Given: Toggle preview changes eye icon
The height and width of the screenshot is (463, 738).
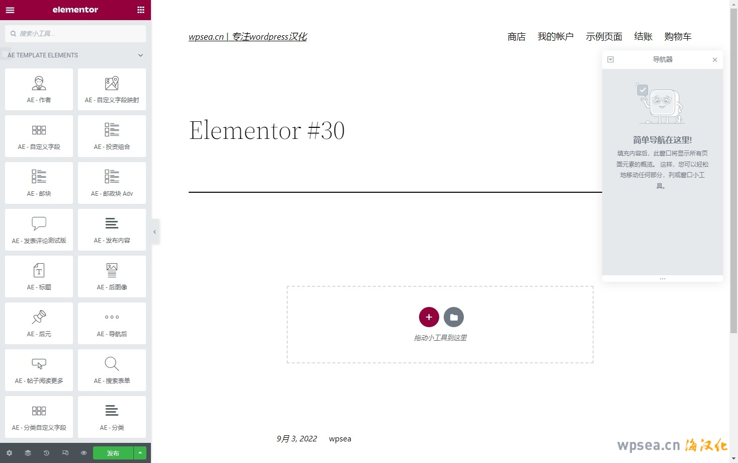Looking at the screenshot, I should coord(84,453).
